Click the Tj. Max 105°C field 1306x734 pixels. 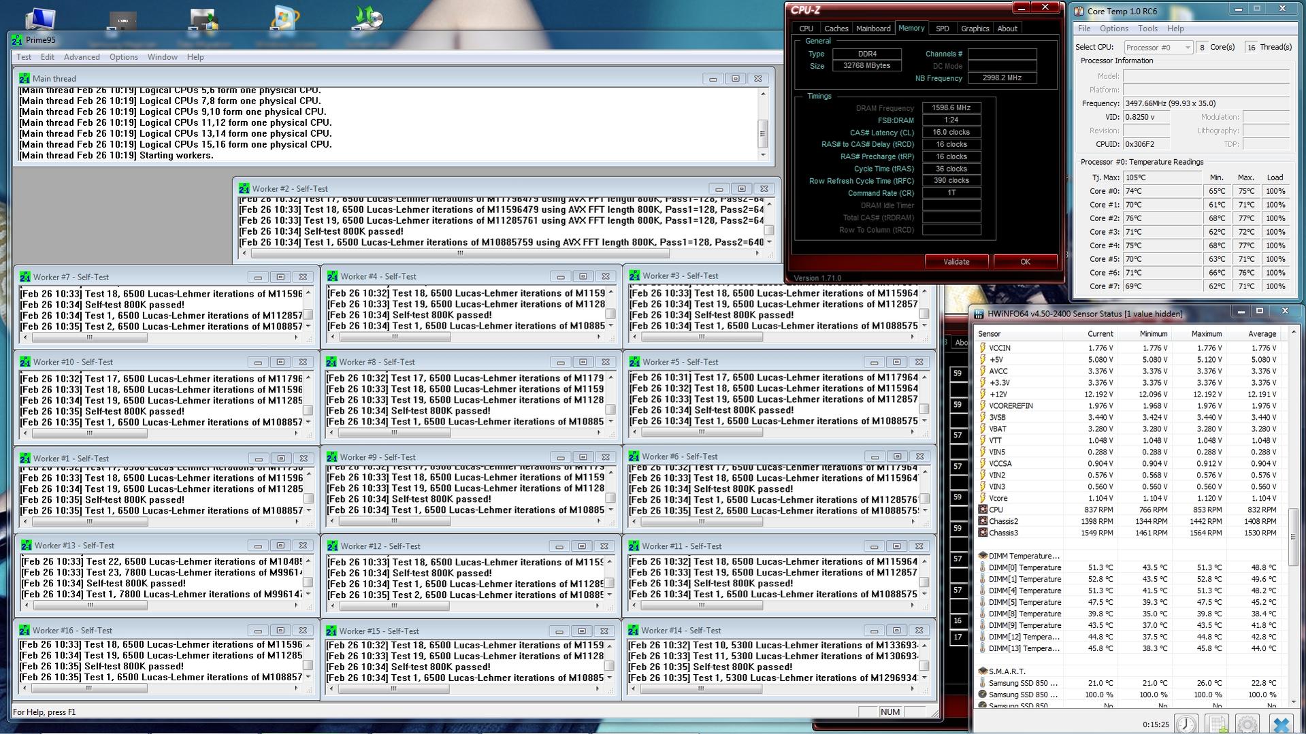[x=1162, y=178]
